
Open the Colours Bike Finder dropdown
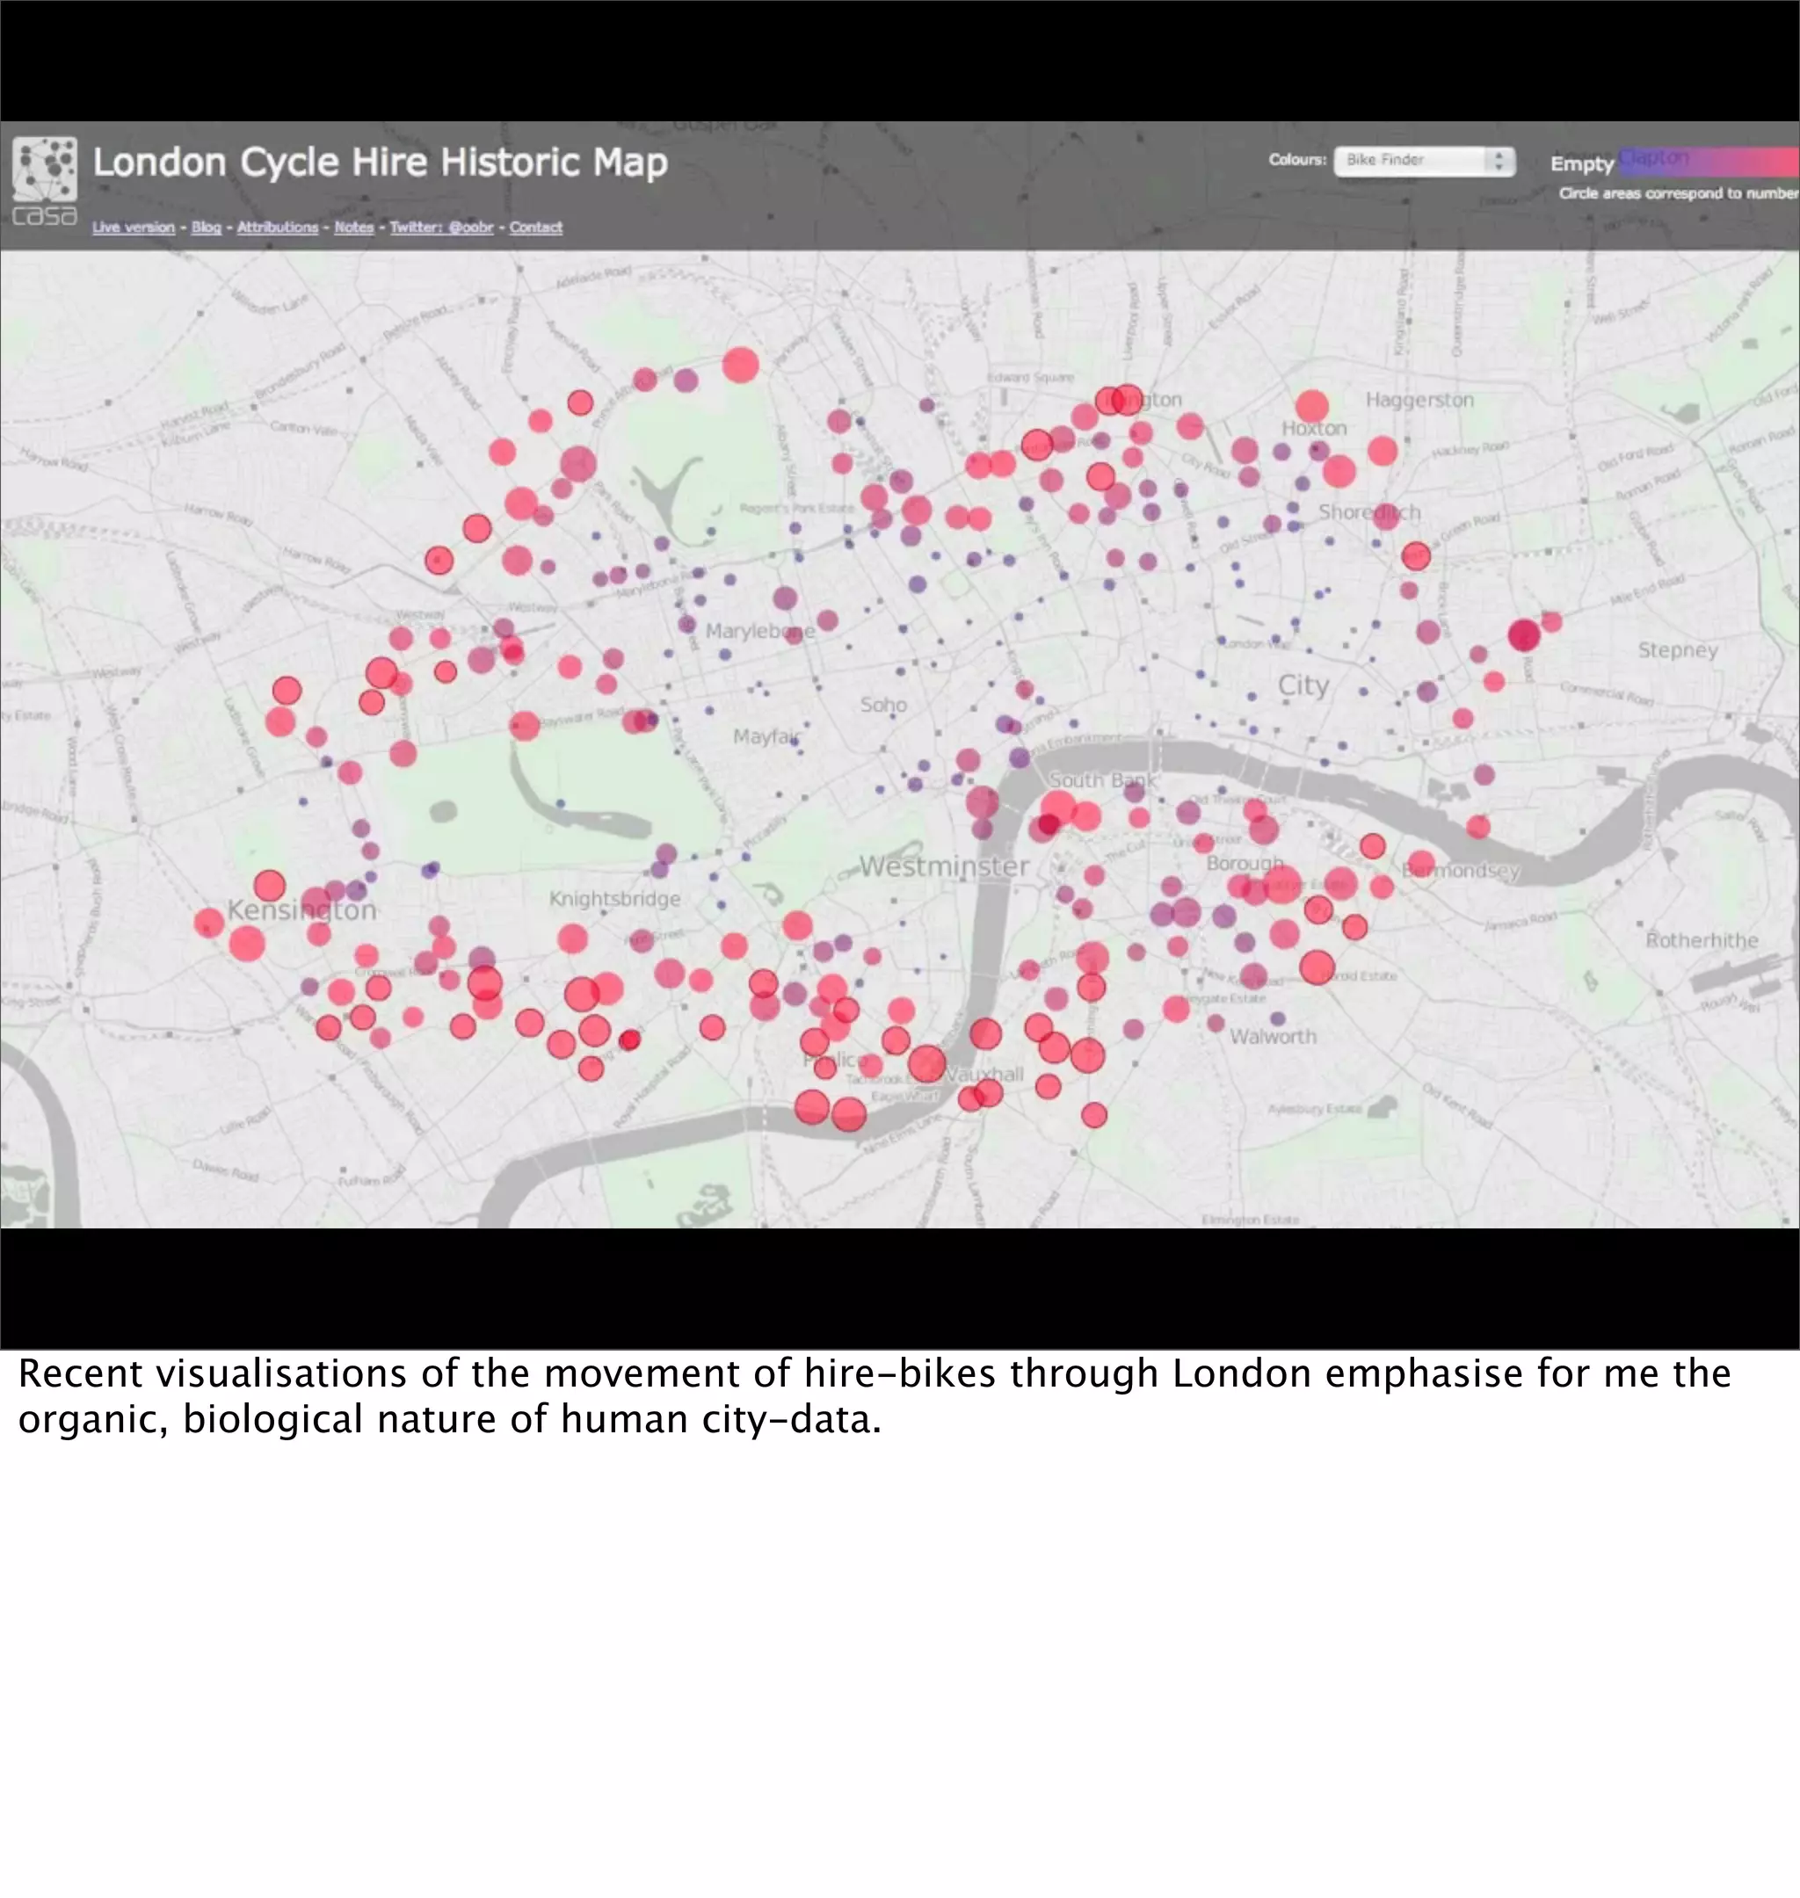(1424, 160)
